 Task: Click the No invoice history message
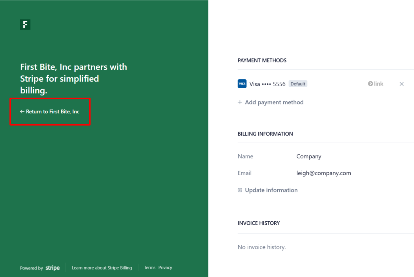click(262, 247)
